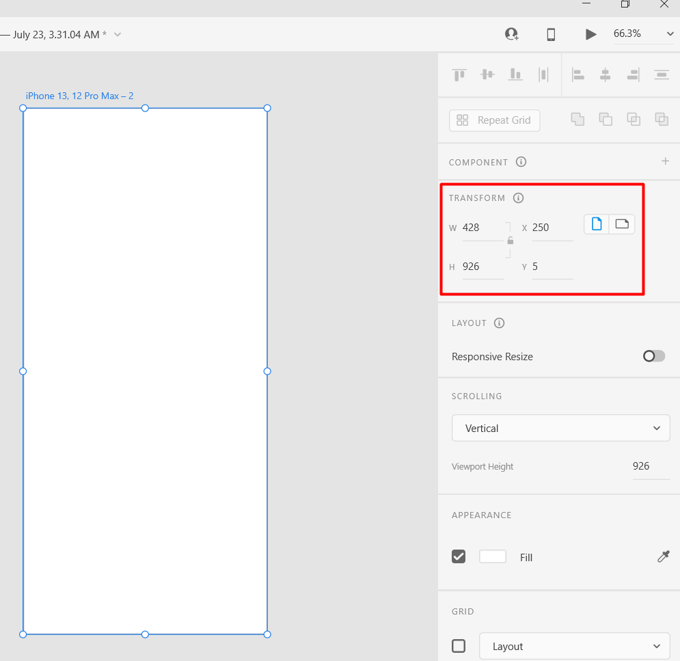680x661 pixels.
Task: Align selected object to top
Action: [459, 74]
